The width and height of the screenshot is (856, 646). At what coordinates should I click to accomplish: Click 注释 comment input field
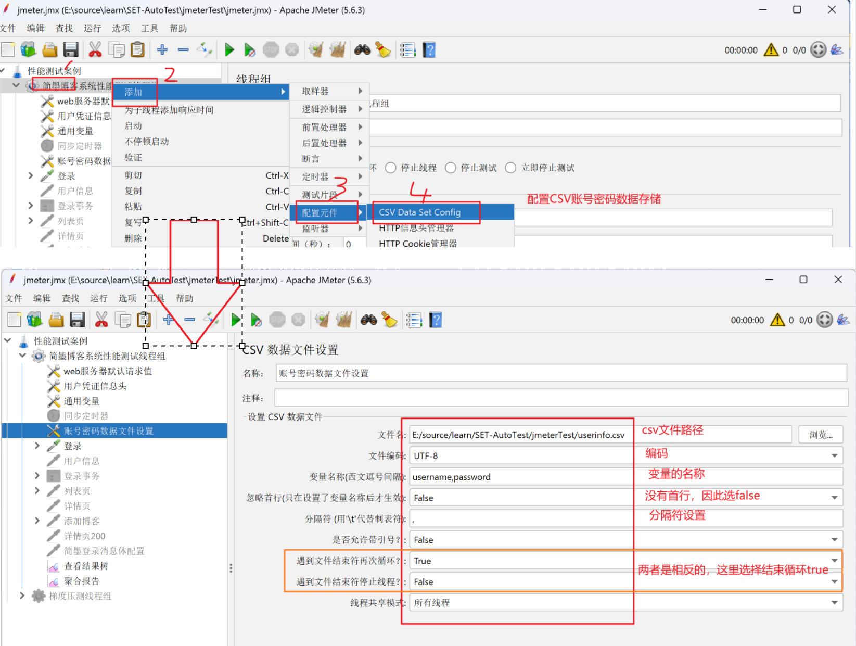(x=561, y=398)
